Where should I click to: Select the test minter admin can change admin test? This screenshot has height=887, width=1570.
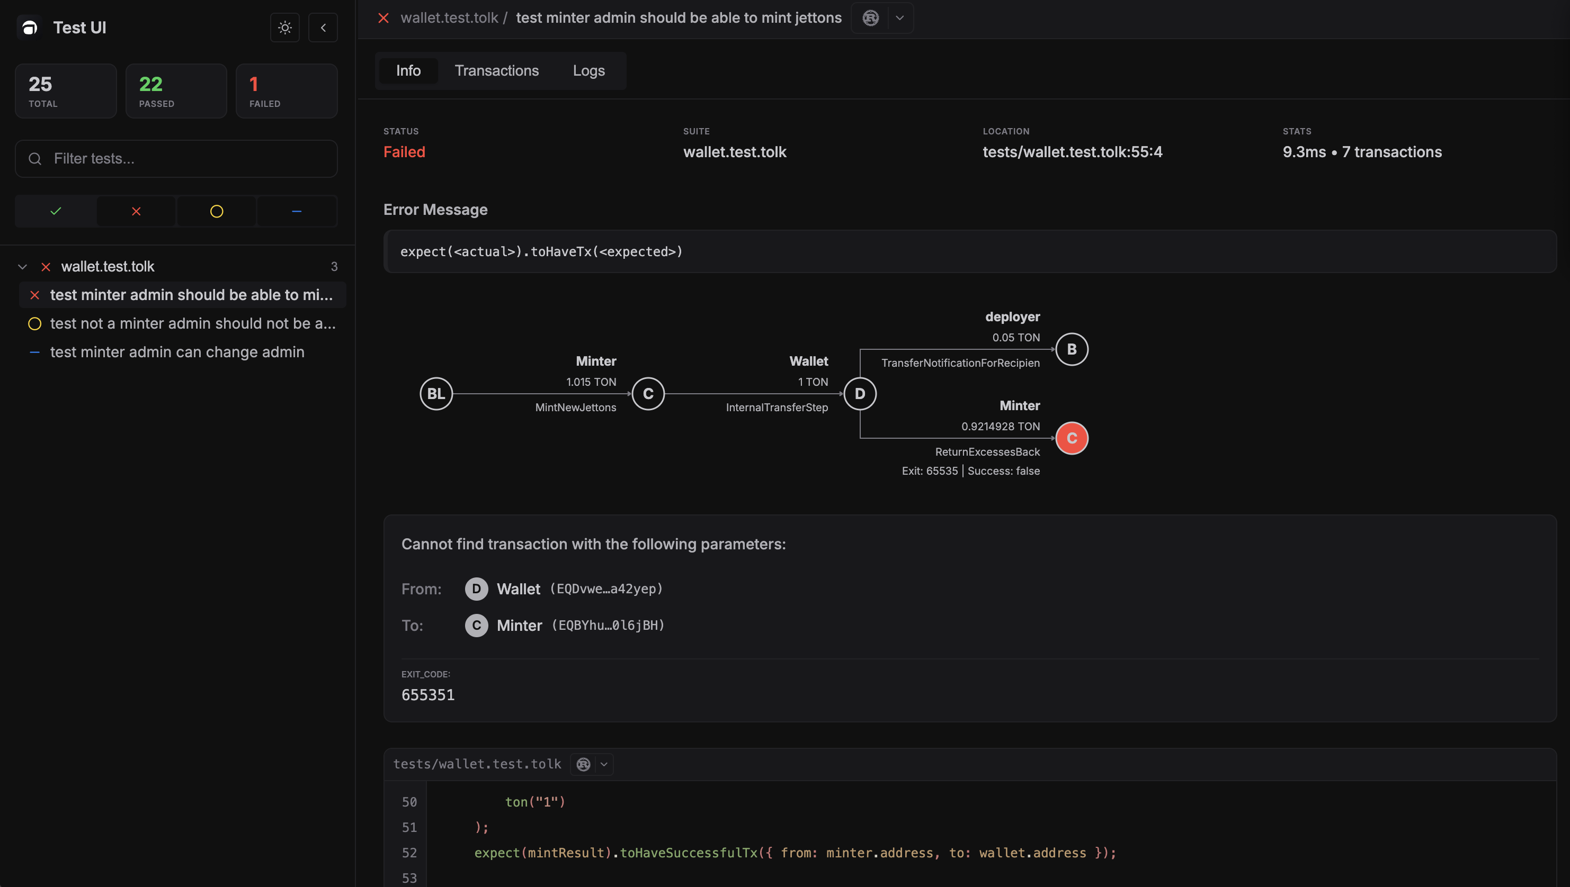[x=177, y=352]
